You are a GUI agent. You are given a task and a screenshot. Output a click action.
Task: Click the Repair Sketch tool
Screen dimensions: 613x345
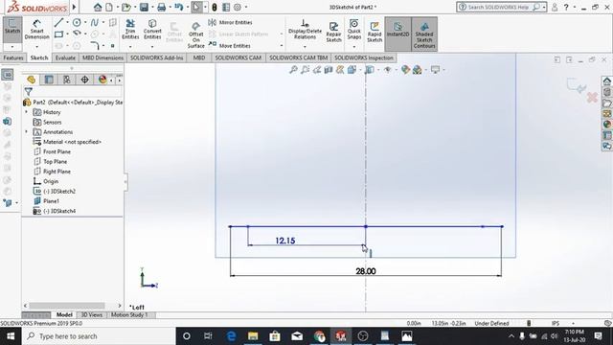[x=334, y=32]
